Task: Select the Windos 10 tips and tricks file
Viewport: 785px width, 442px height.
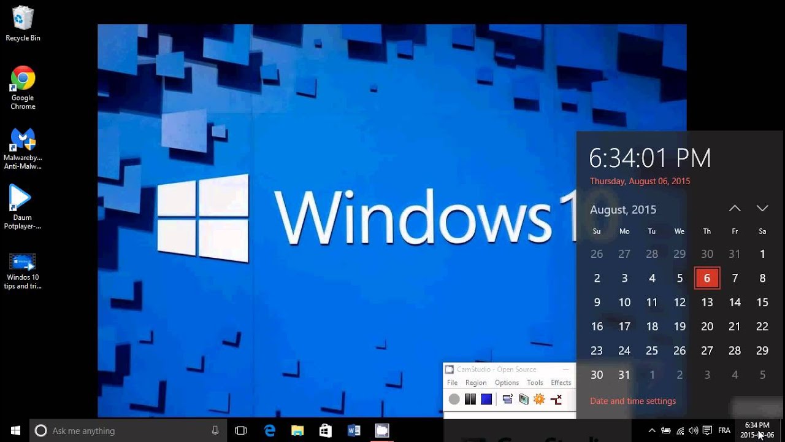Action: click(23, 271)
